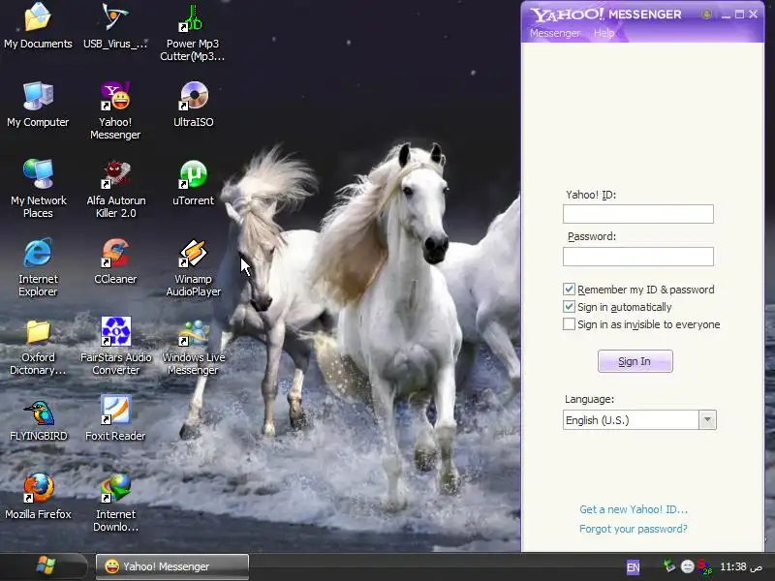Click the Windows Start button
This screenshot has height=581, width=775.
coord(45,566)
